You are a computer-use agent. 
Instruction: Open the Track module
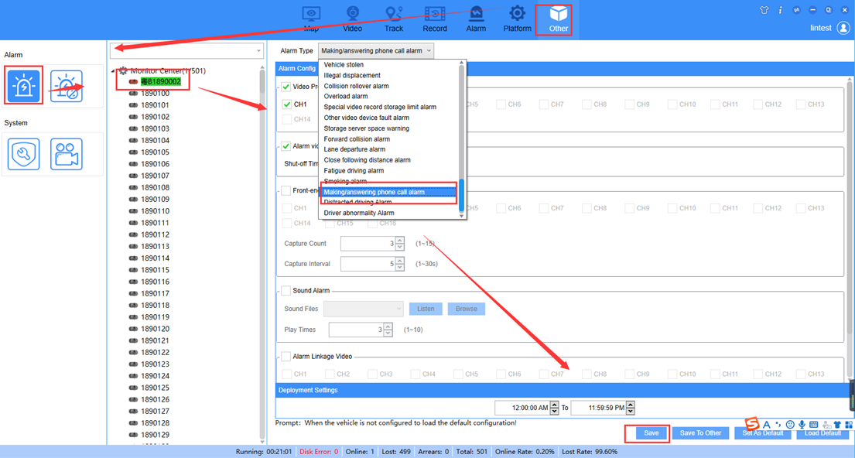393,19
